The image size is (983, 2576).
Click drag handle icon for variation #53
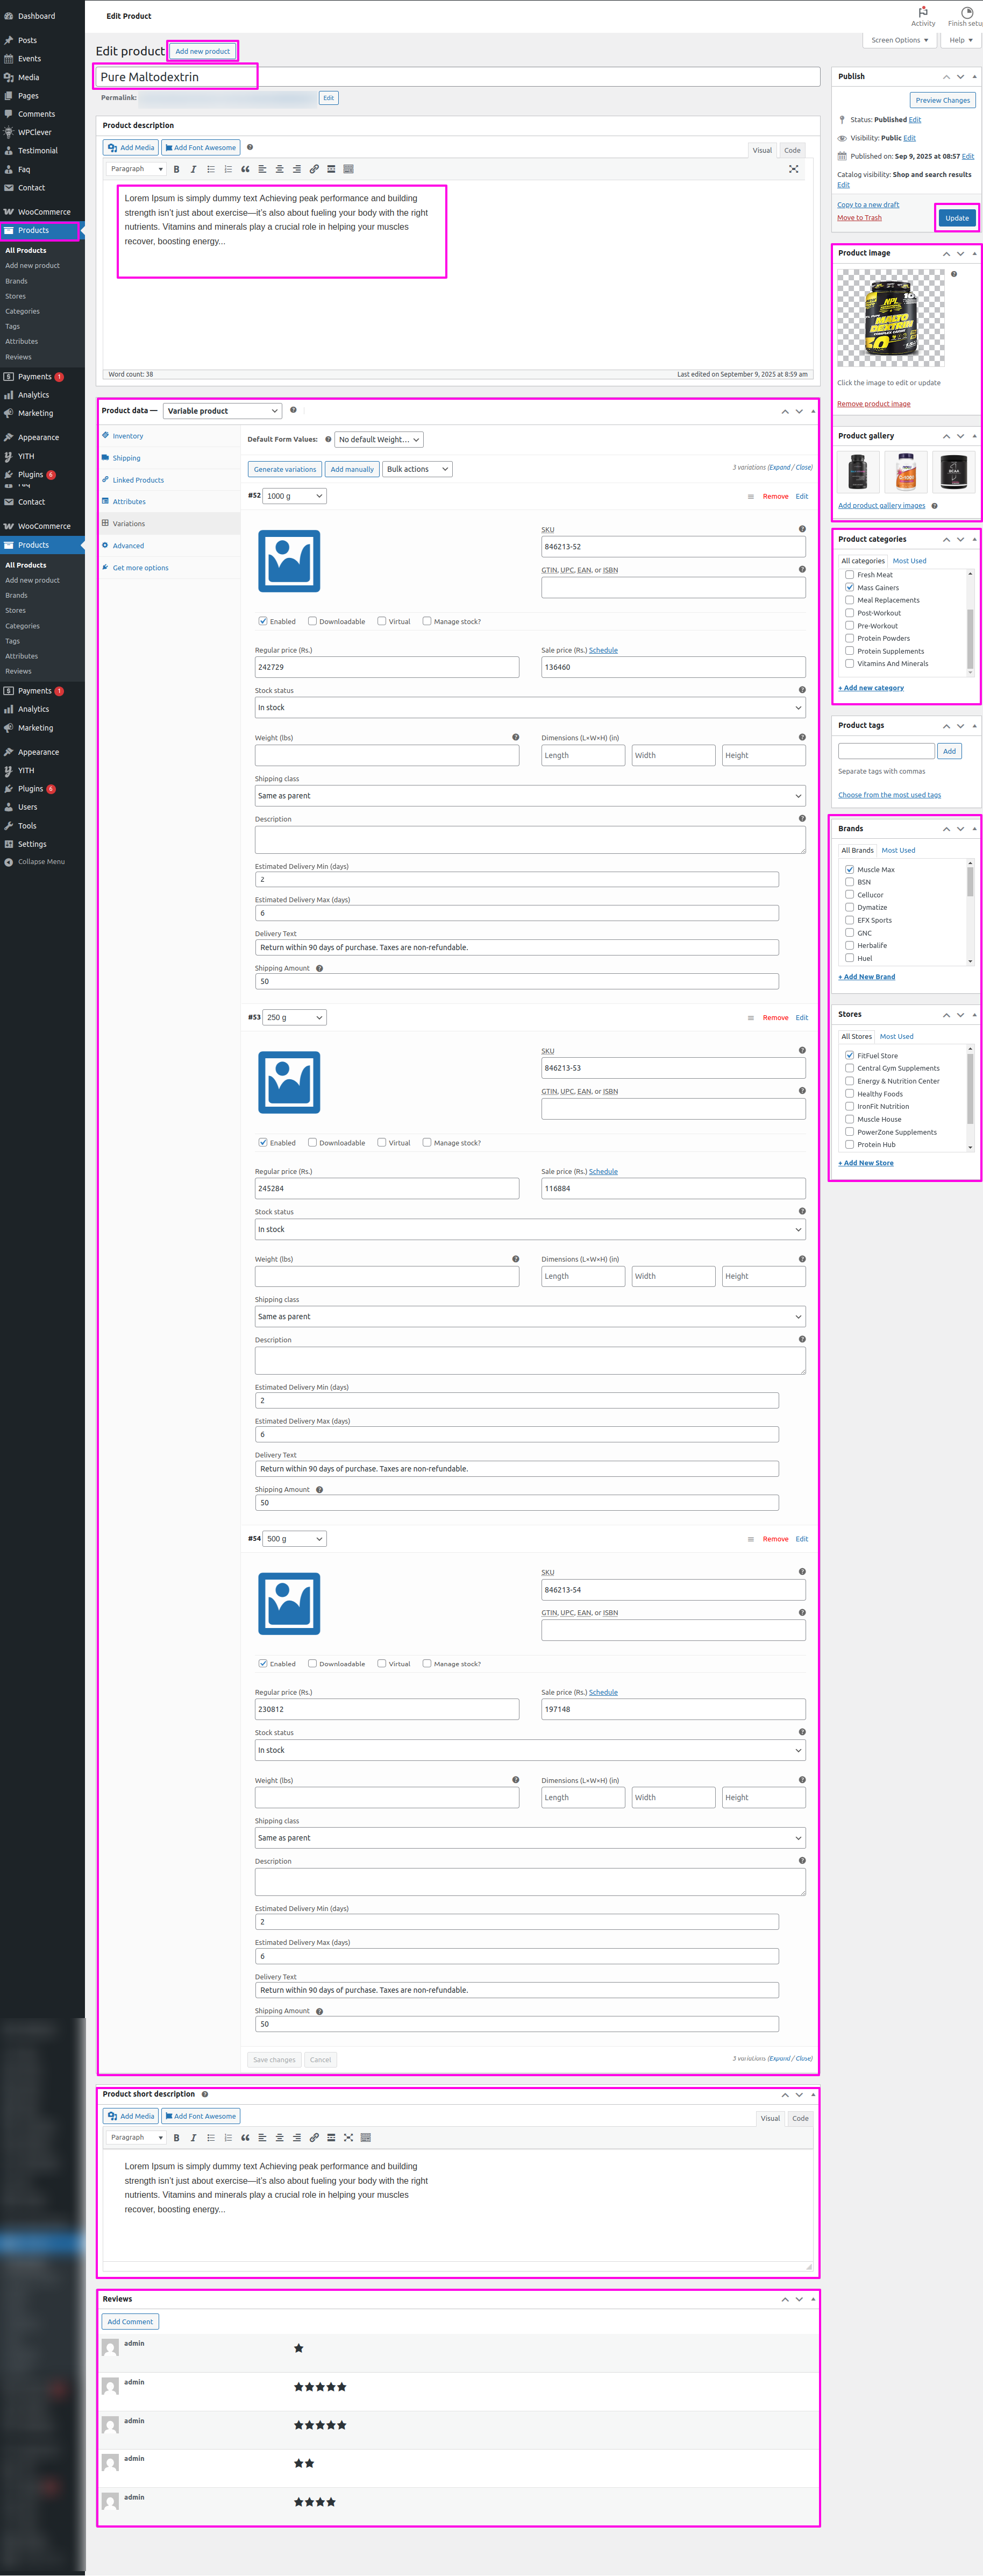[x=750, y=1018]
